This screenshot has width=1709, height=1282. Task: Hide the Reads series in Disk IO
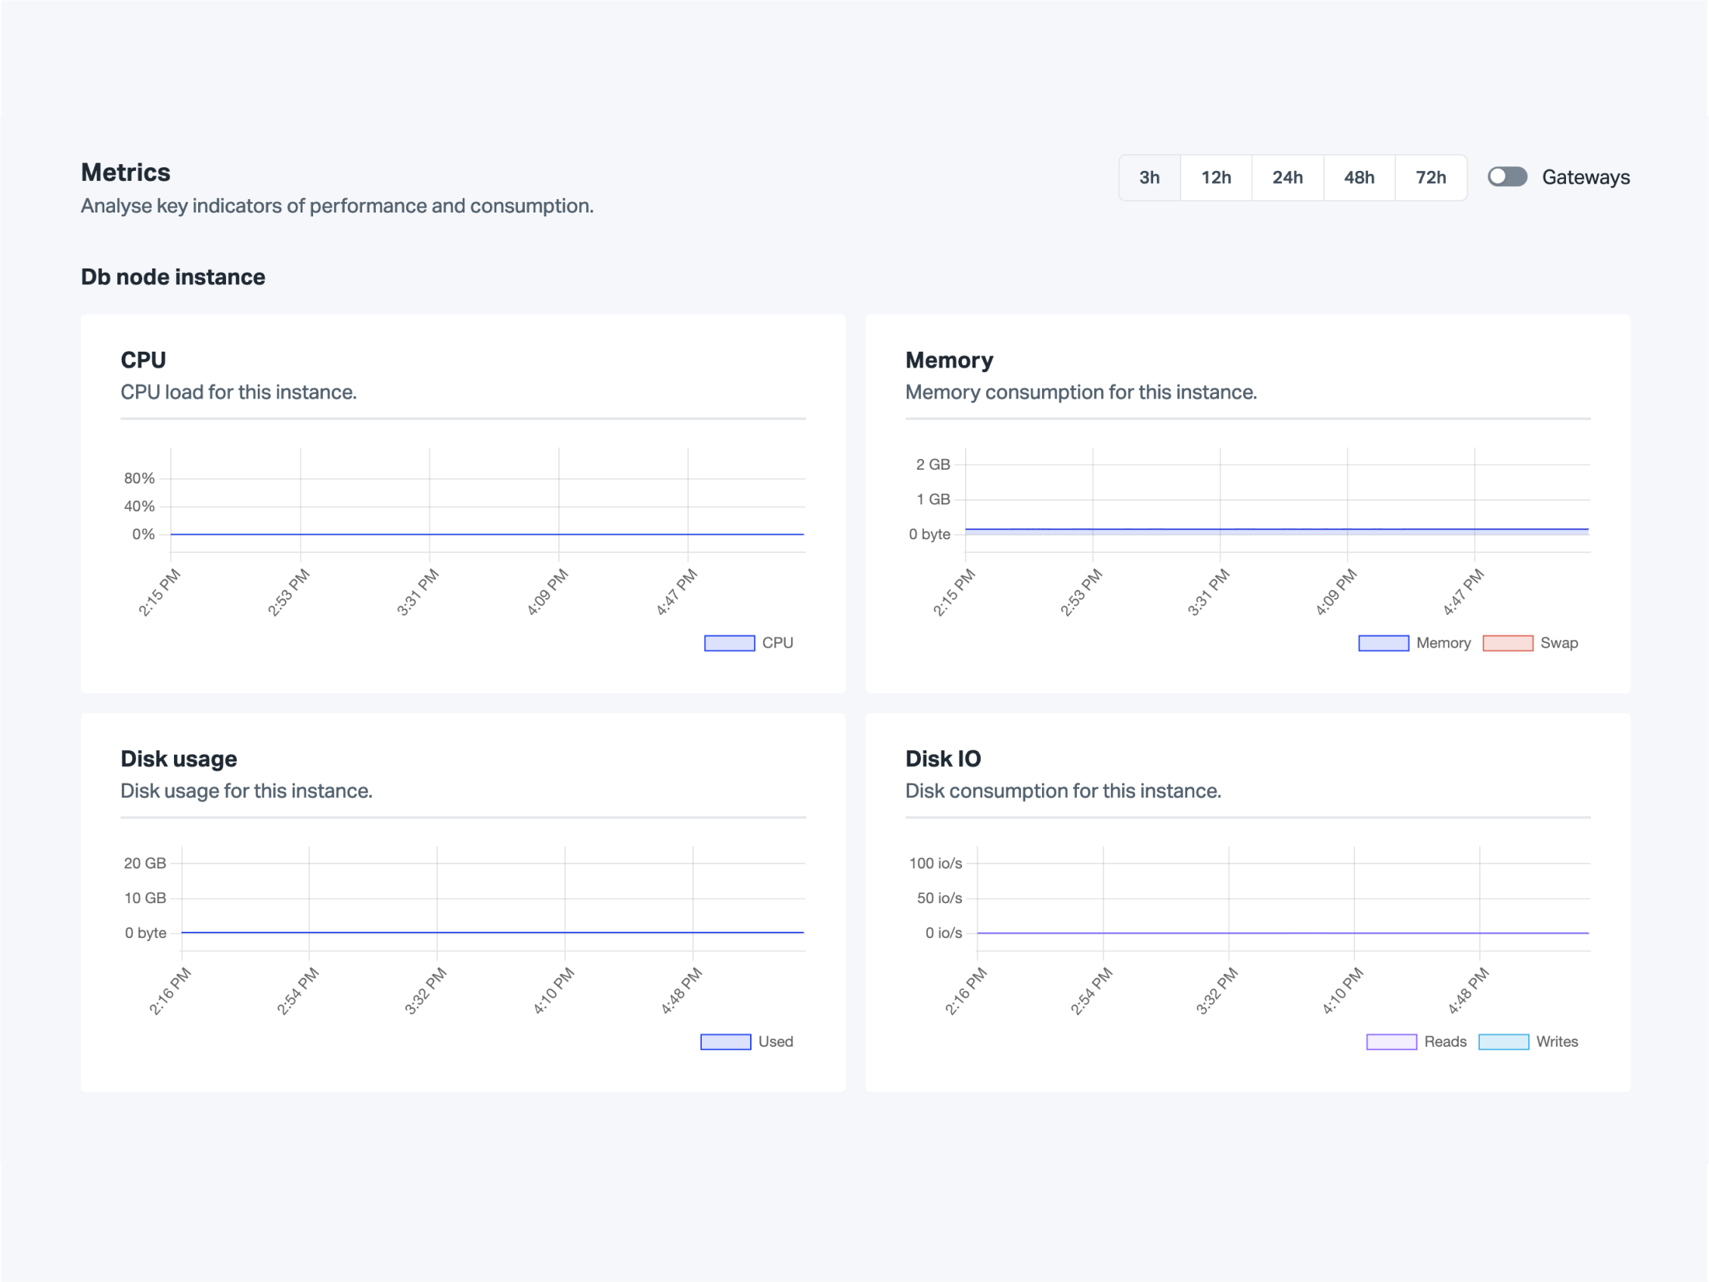(1391, 1041)
